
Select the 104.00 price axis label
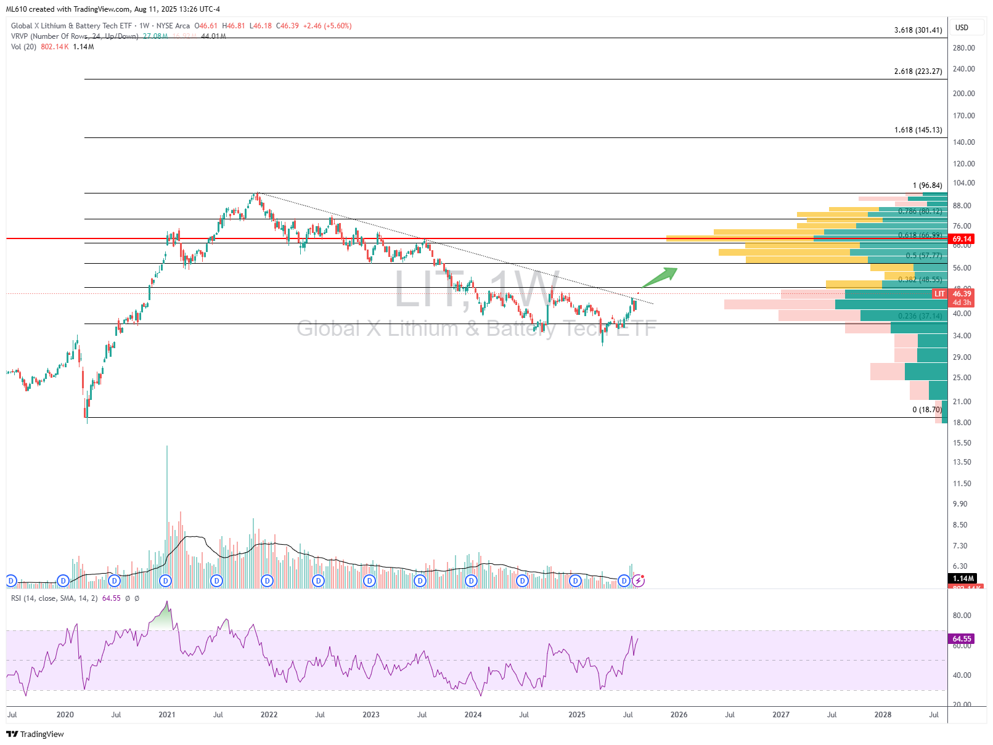tap(963, 183)
